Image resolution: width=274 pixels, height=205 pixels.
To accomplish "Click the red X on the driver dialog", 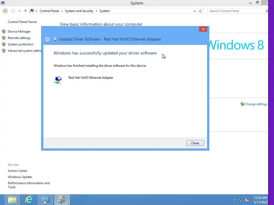I will 203,29.
